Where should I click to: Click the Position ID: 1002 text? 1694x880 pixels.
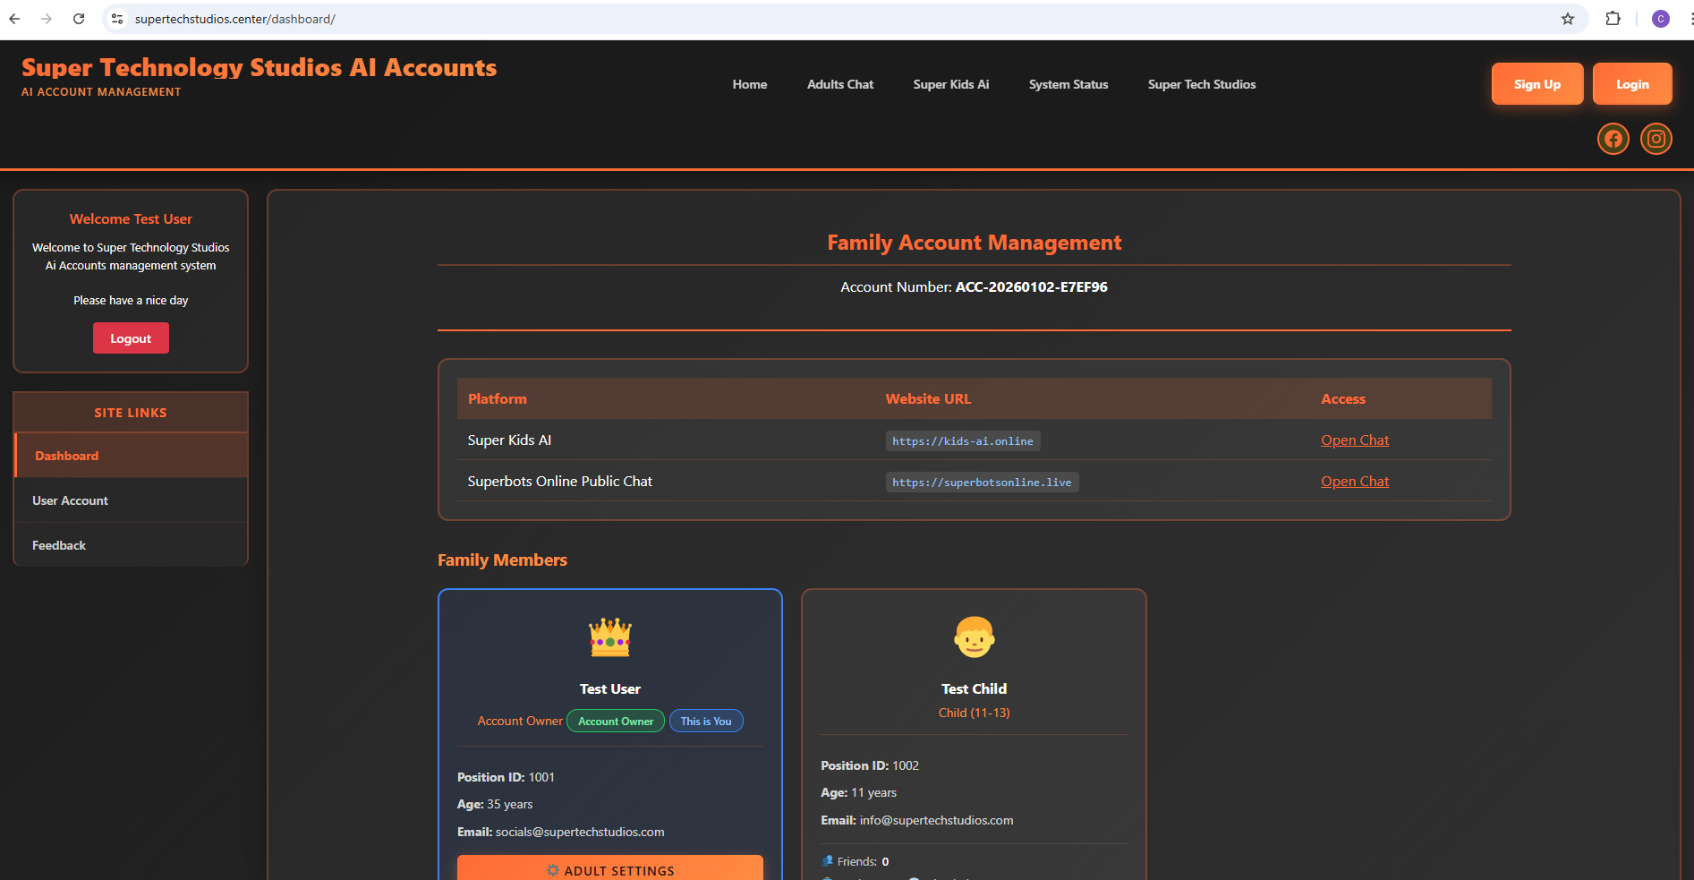[x=870, y=765]
